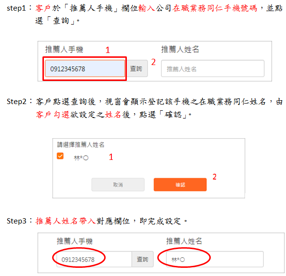Click the 推薦人姓名 label in the Step3 form
286x276 pixels.
[184, 241]
